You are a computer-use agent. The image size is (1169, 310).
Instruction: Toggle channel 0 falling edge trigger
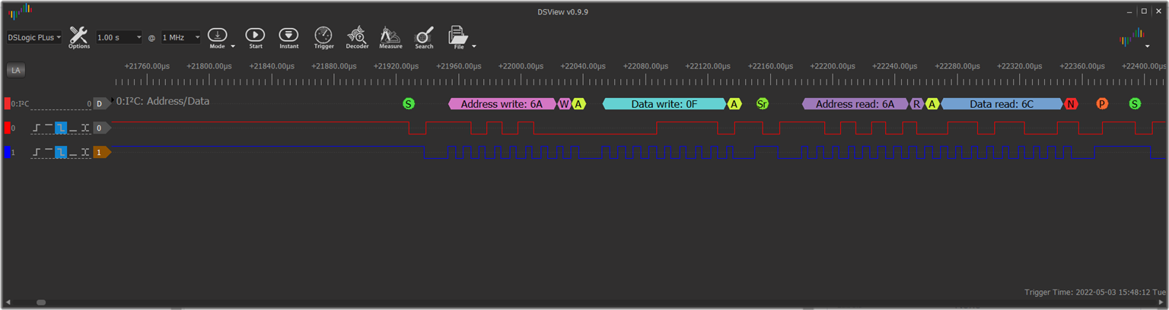click(61, 128)
